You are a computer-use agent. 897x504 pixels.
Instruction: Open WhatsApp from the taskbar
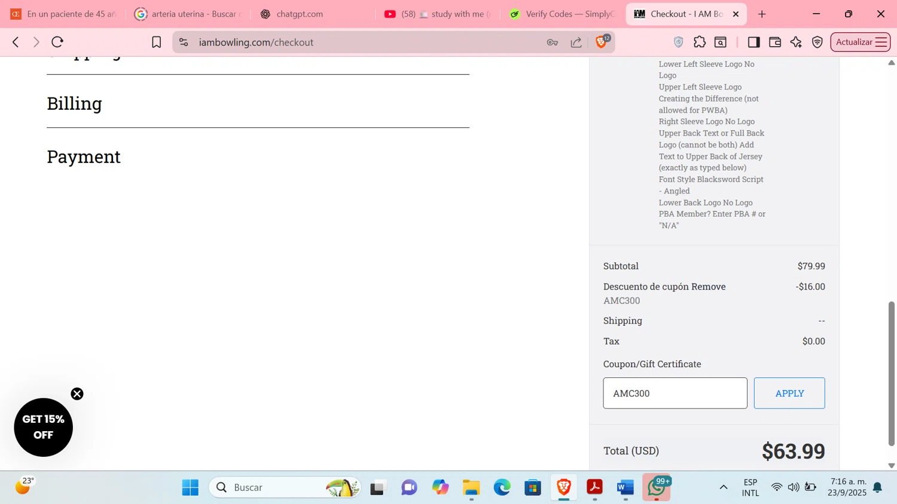pos(657,487)
